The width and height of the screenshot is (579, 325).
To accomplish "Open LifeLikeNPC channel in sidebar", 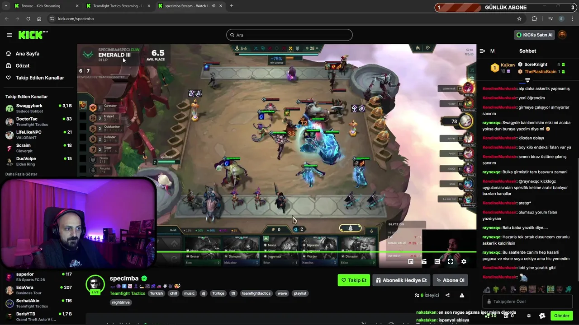I will tap(38, 135).
